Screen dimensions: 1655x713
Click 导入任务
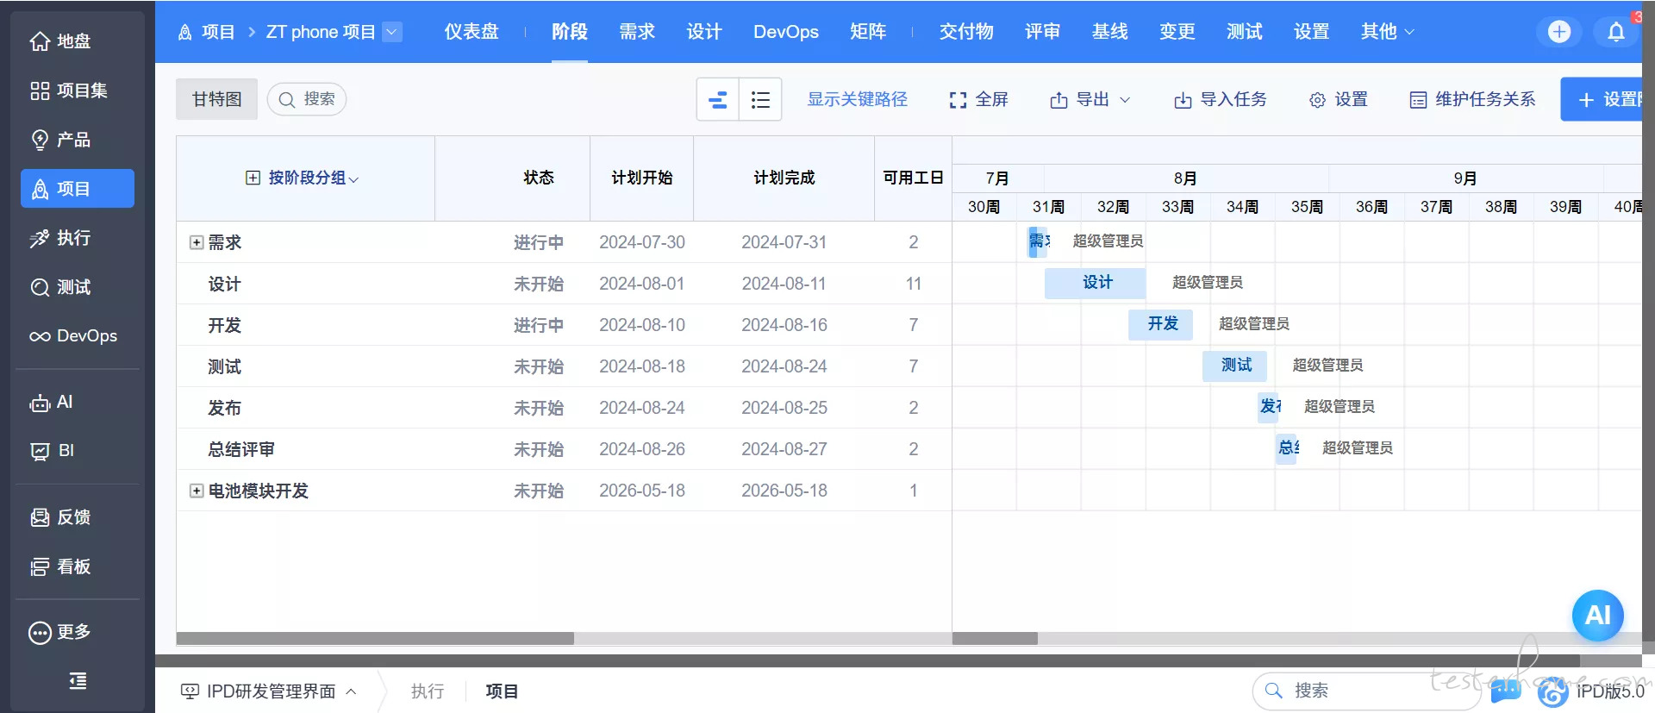pyautogui.click(x=1221, y=99)
